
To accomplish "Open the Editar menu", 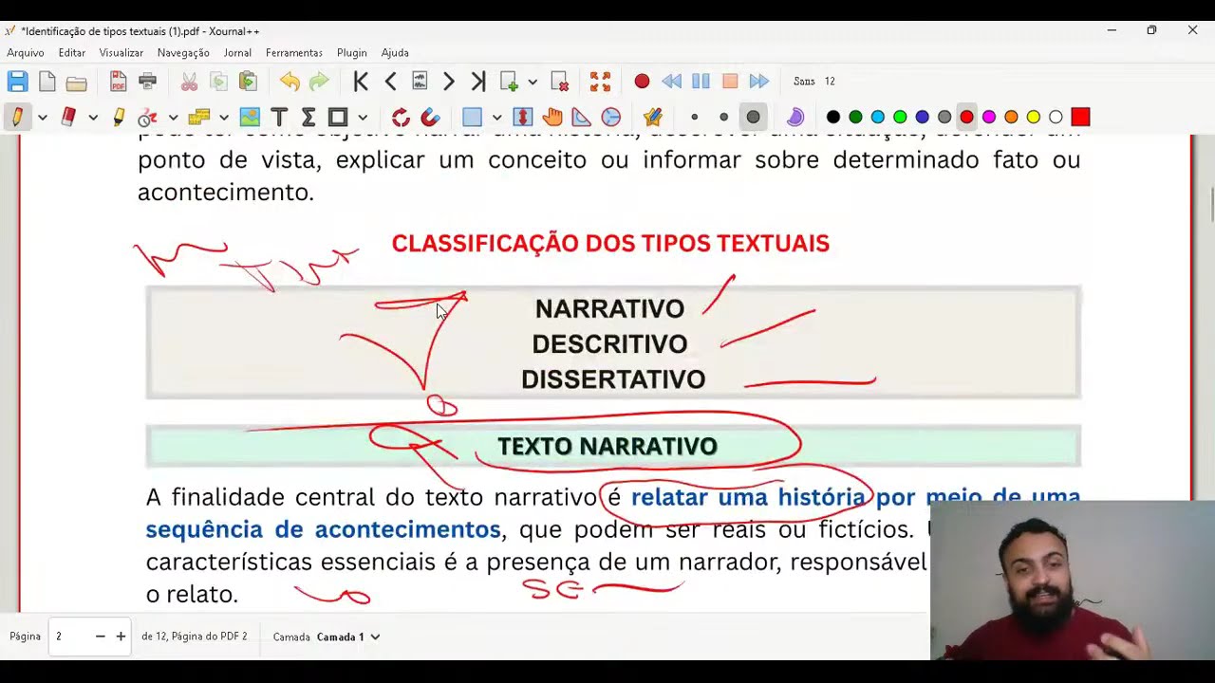I will [72, 53].
